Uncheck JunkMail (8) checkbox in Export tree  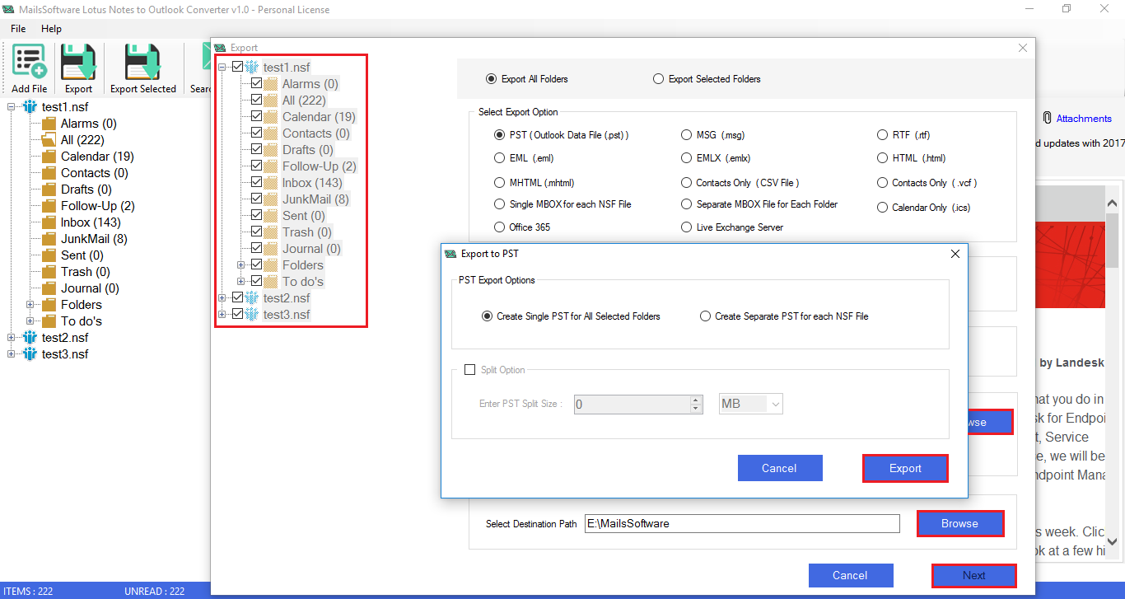[257, 199]
